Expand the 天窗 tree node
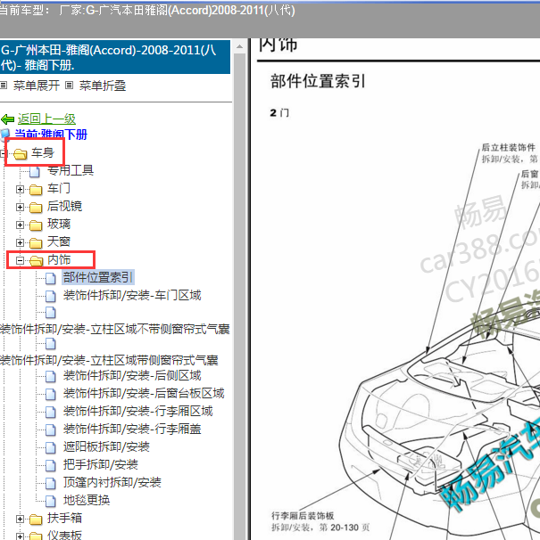 pos(20,242)
